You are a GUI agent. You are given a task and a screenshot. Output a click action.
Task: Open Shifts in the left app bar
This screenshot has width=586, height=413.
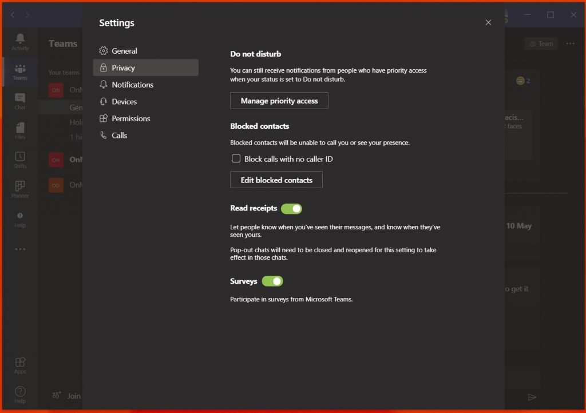pos(20,160)
